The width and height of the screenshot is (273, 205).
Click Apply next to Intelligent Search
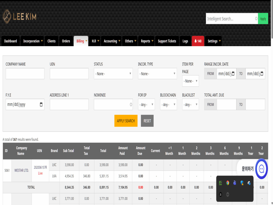263,19
